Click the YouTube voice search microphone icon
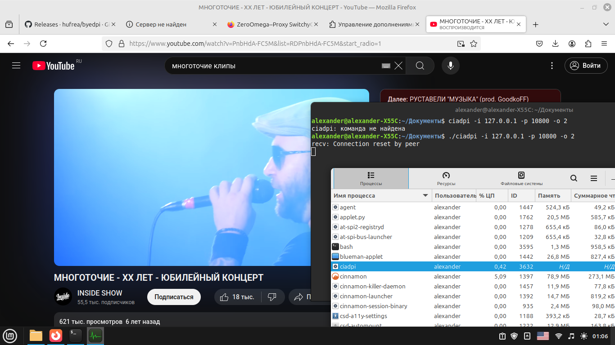615x345 pixels. [450, 66]
